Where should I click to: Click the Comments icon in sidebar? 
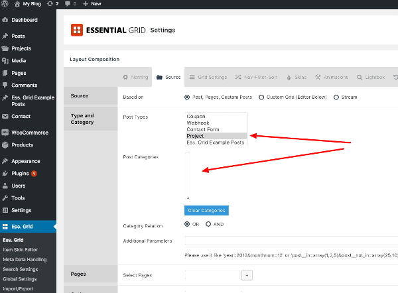coord(5,85)
